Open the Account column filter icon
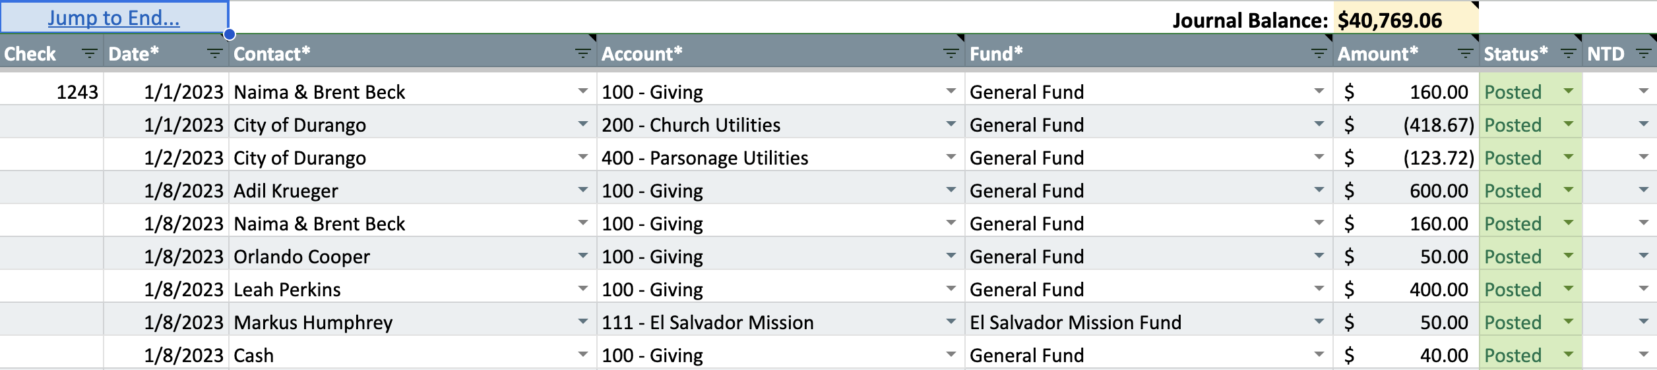 click(951, 54)
